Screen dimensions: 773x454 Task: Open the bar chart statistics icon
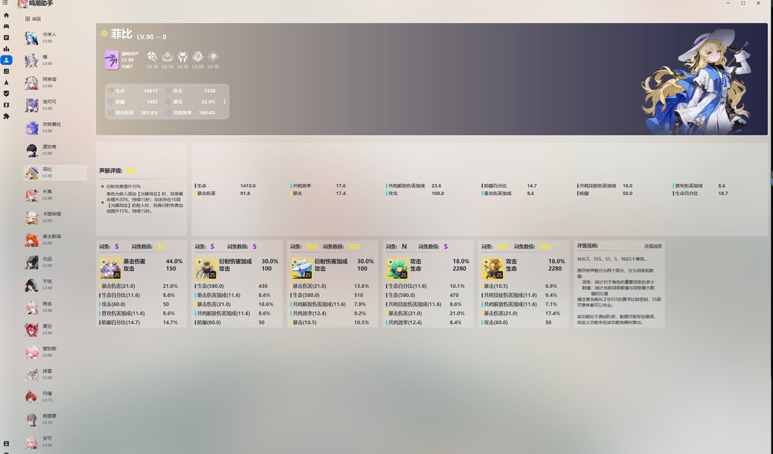[x=6, y=49]
